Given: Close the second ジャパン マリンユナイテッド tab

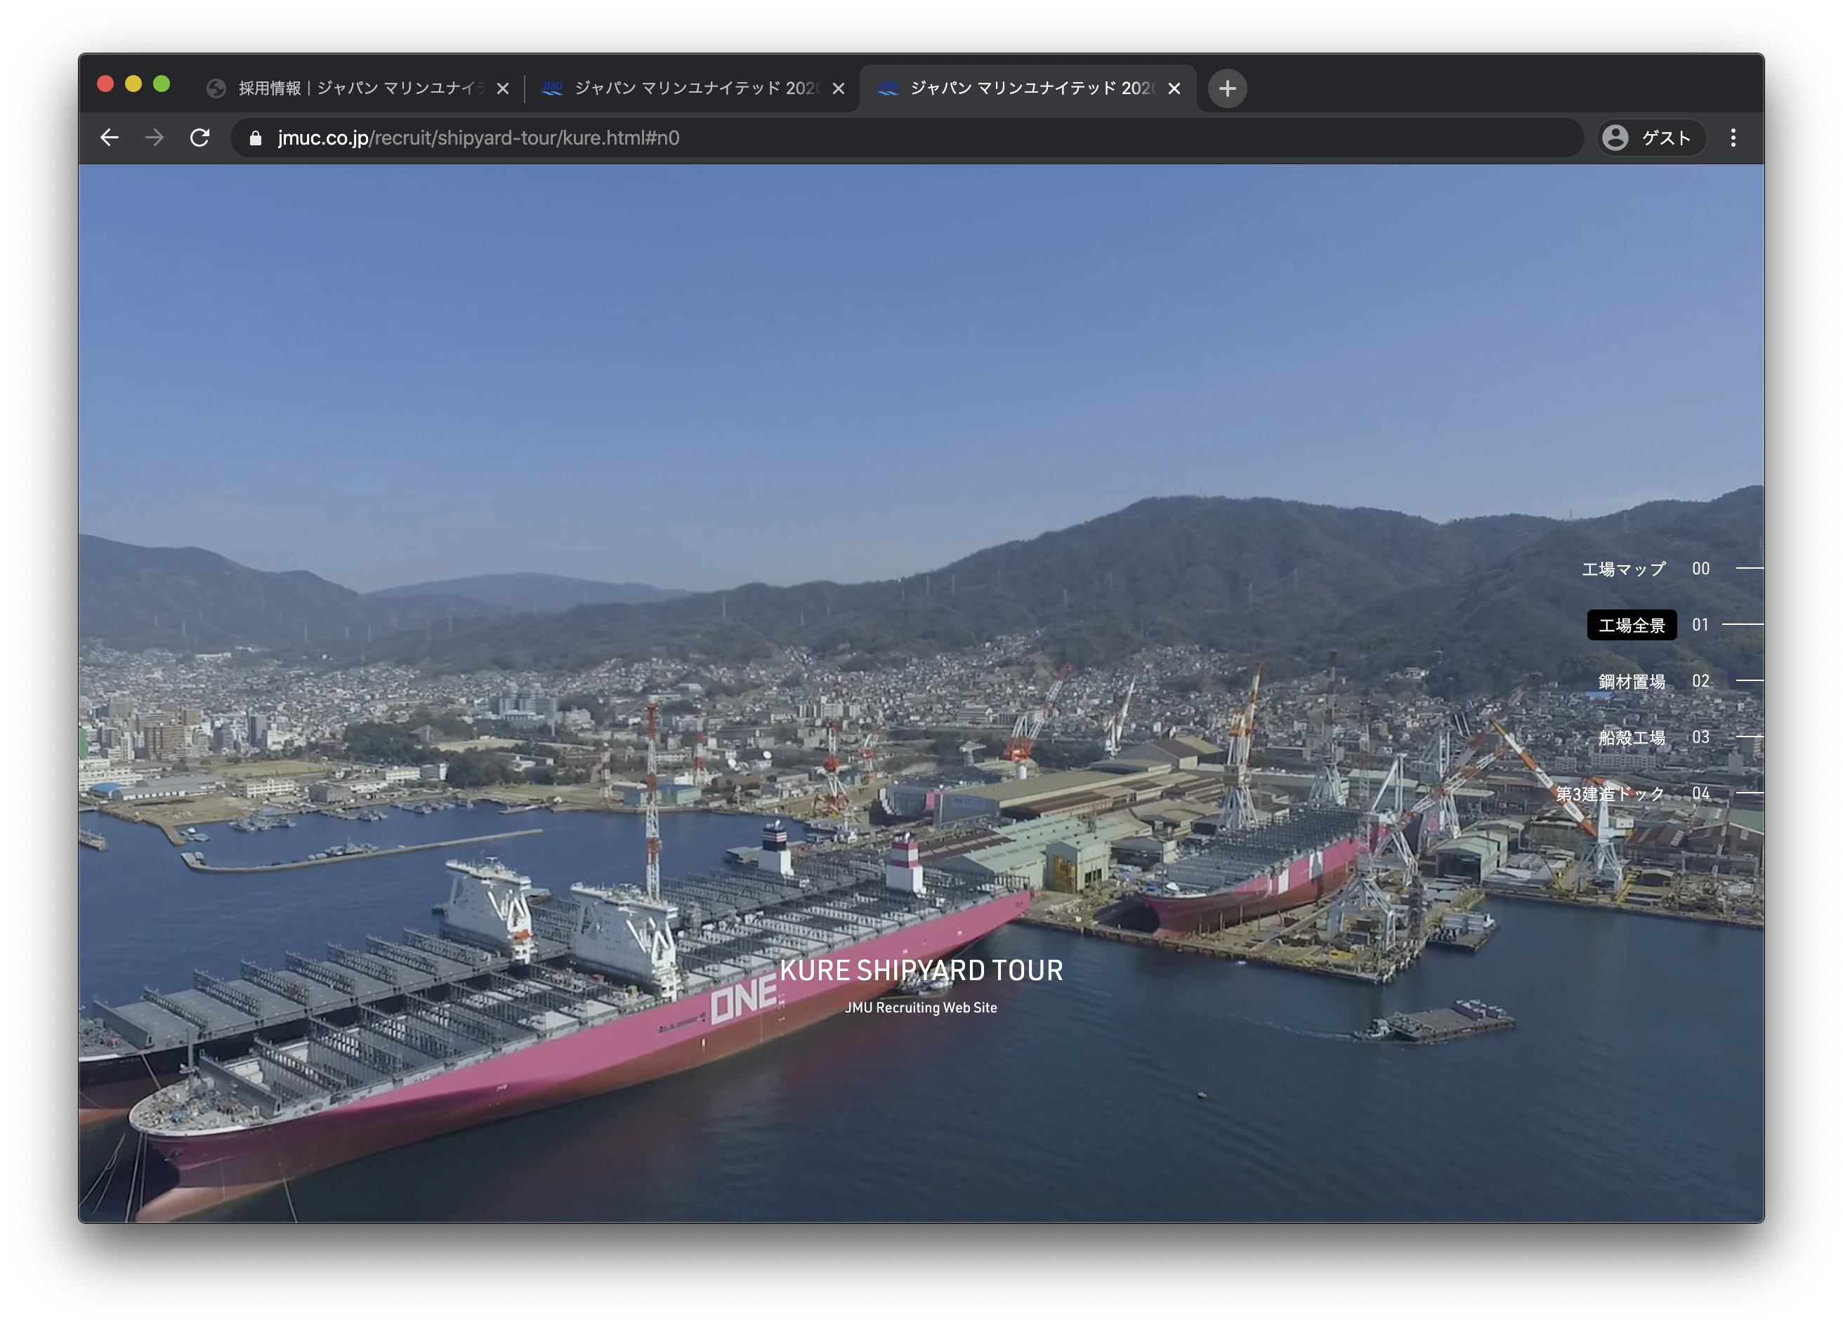Looking at the screenshot, I should pos(839,88).
